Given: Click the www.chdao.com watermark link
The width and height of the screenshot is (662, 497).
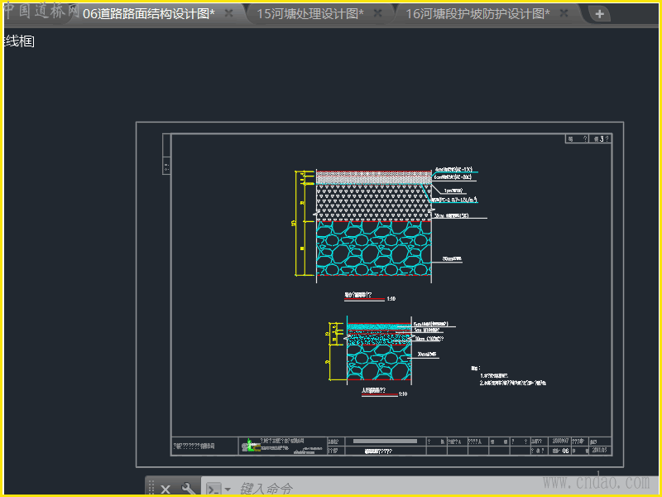Looking at the screenshot, I should [x=596, y=481].
